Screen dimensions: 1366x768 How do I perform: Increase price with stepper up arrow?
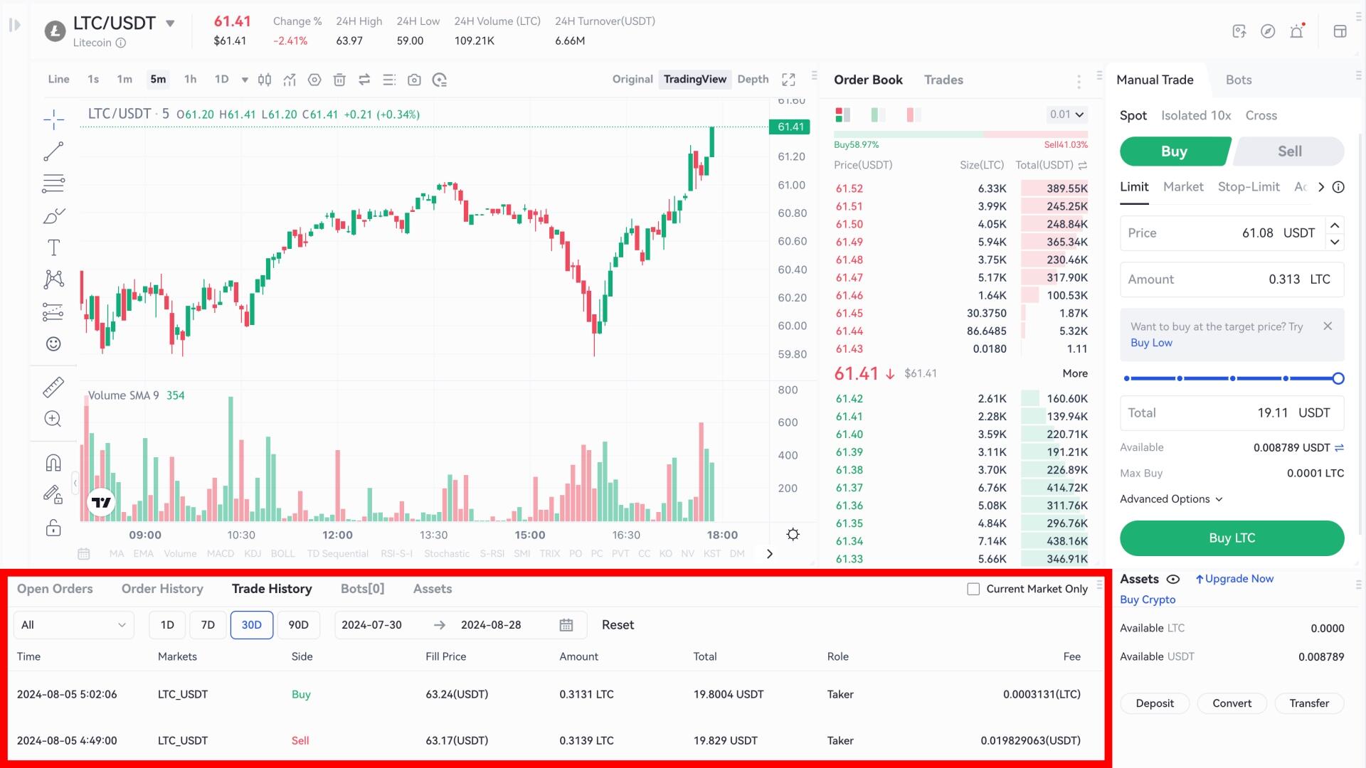click(x=1335, y=225)
